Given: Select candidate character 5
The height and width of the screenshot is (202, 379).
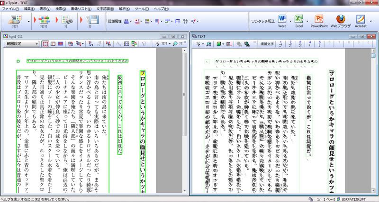Looking at the screenshot, I should [319, 44].
